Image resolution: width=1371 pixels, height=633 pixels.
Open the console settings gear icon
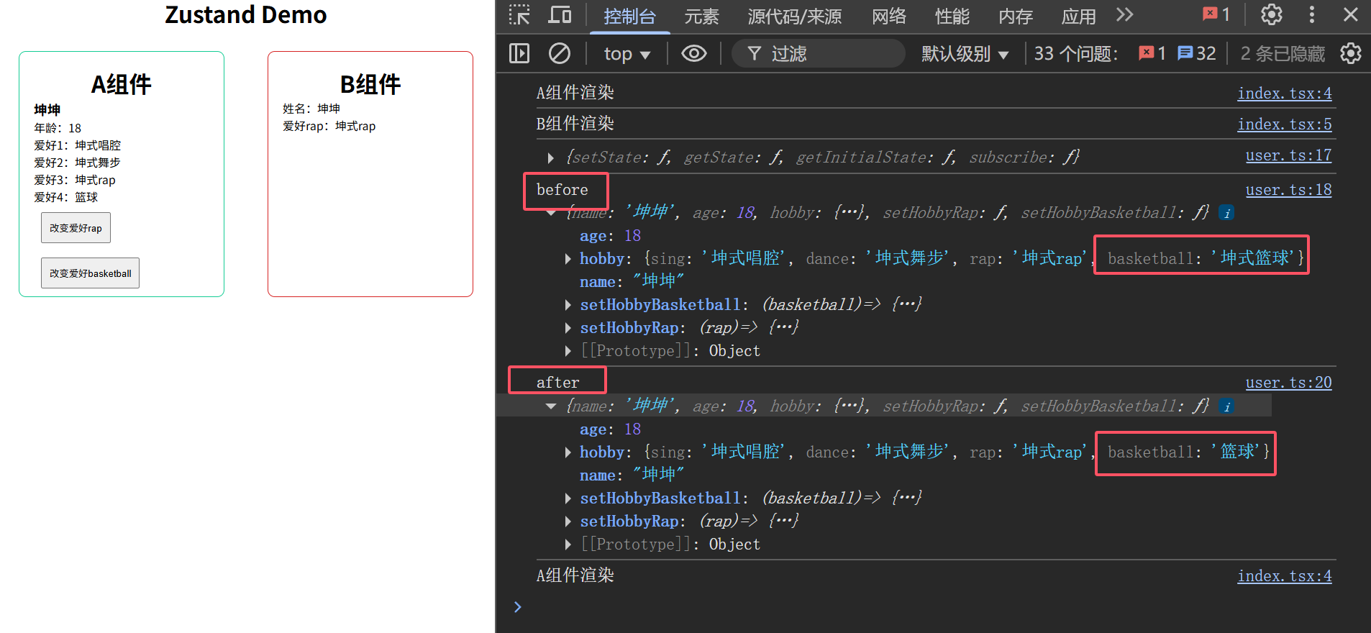tap(1351, 54)
